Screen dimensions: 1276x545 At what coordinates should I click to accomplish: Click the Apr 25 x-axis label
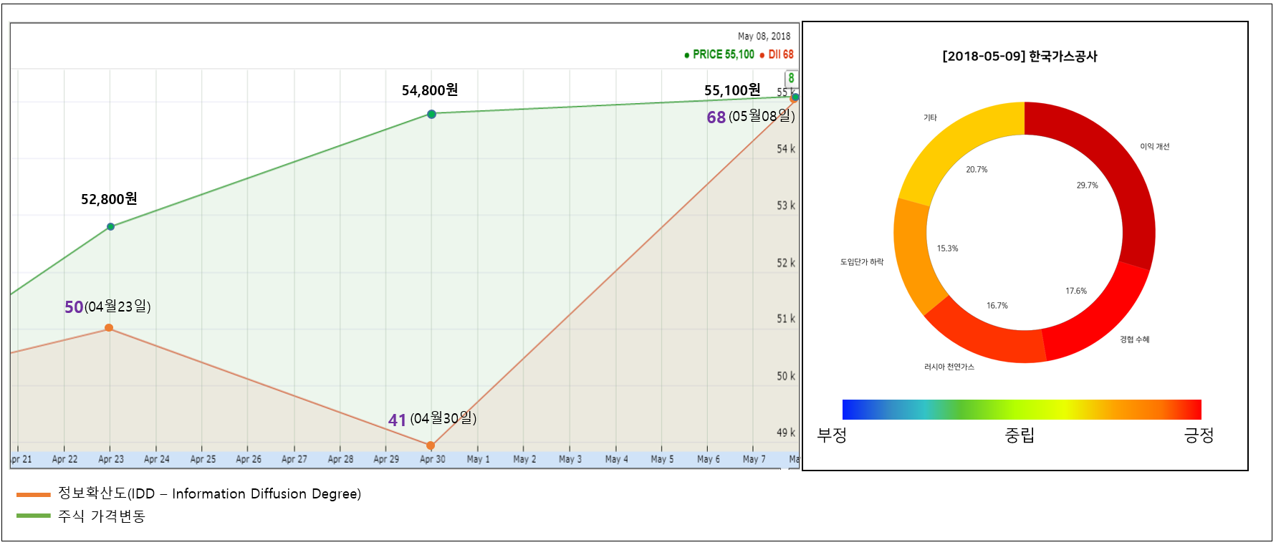tap(203, 459)
